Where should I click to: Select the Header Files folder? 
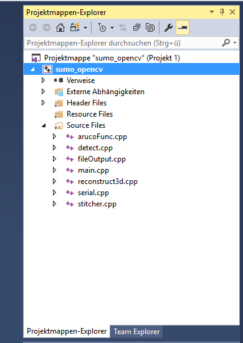pyautogui.click(x=87, y=103)
